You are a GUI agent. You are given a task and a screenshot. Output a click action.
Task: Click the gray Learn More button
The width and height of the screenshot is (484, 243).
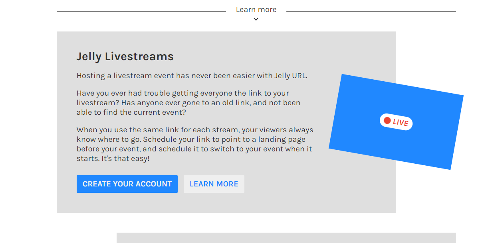point(214,184)
